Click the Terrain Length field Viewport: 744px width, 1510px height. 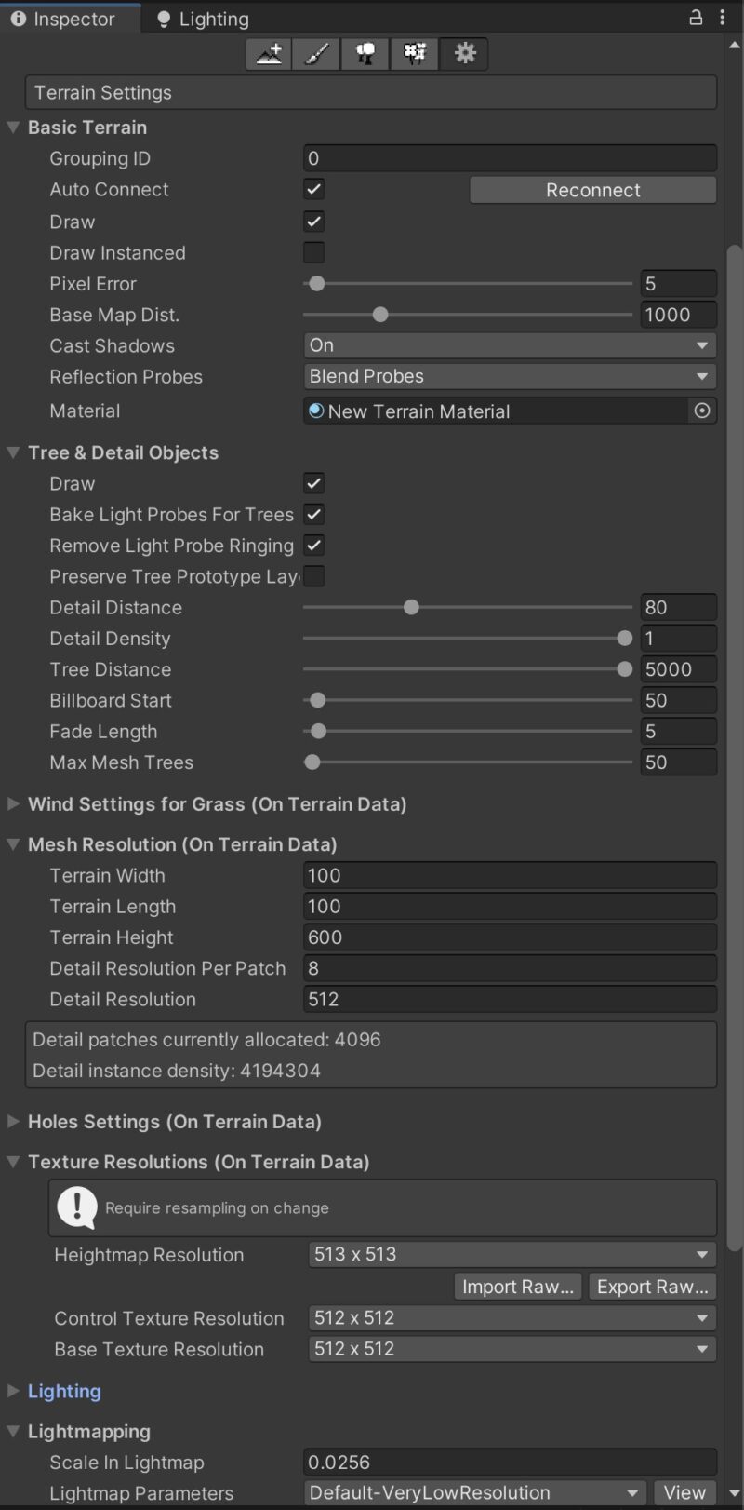[x=510, y=906]
